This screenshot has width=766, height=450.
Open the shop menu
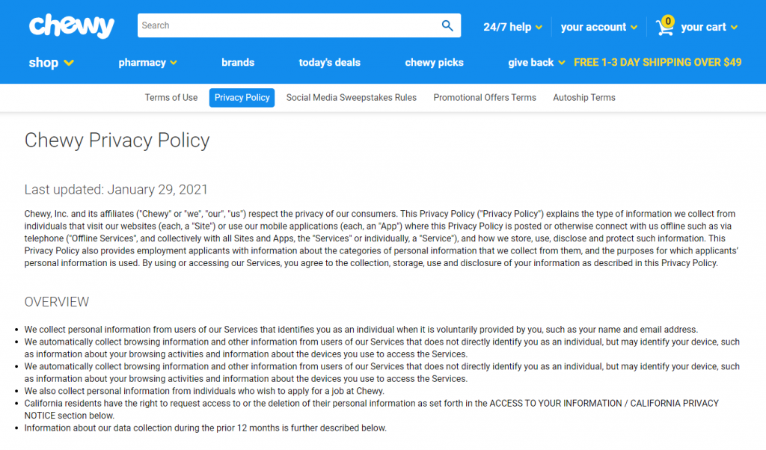tap(51, 63)
